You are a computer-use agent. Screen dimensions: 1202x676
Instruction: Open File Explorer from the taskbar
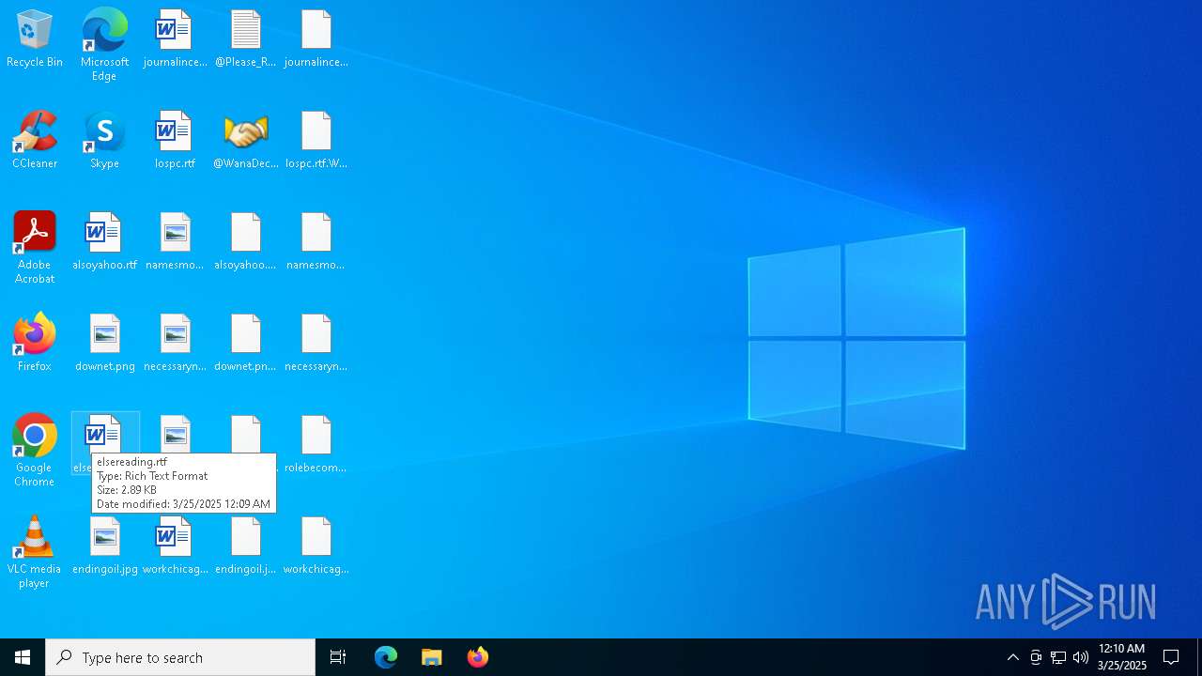(x=432, y=657)
